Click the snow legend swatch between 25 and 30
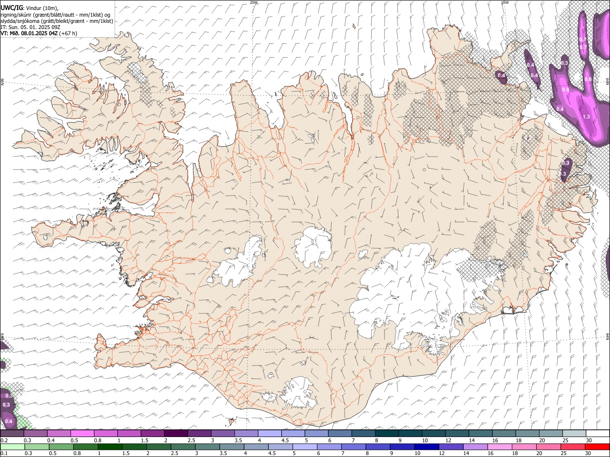 coord(574,433)
